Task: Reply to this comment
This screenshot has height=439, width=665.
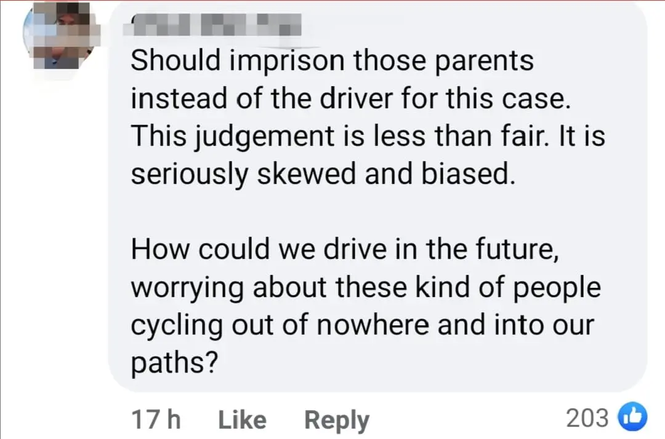Action: [x=336, y=420]
